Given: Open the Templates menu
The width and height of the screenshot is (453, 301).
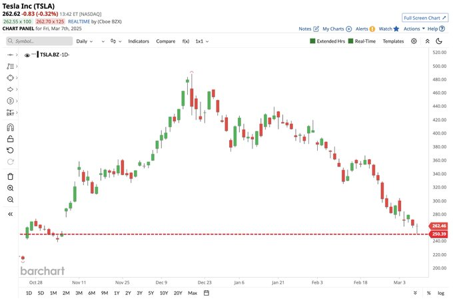Looking at the screenshot, I should coord(393,41).
